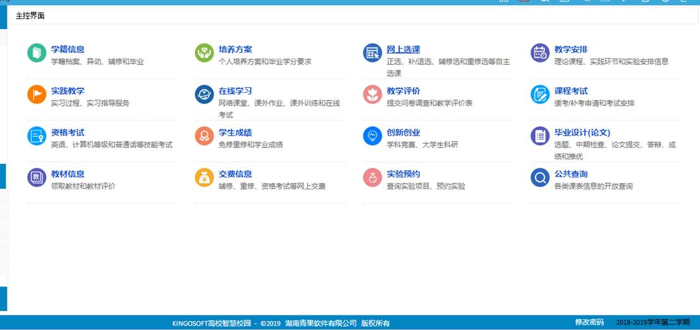Click the description 个人培养方案和毕业学分要求
Viewport: 700px width, 330px height.
(265, 61)
